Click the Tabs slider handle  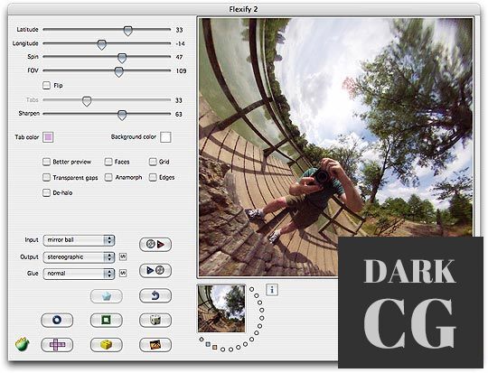[x=87, y=101]
